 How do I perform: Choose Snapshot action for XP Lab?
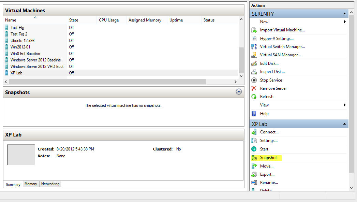pos(268,158)
